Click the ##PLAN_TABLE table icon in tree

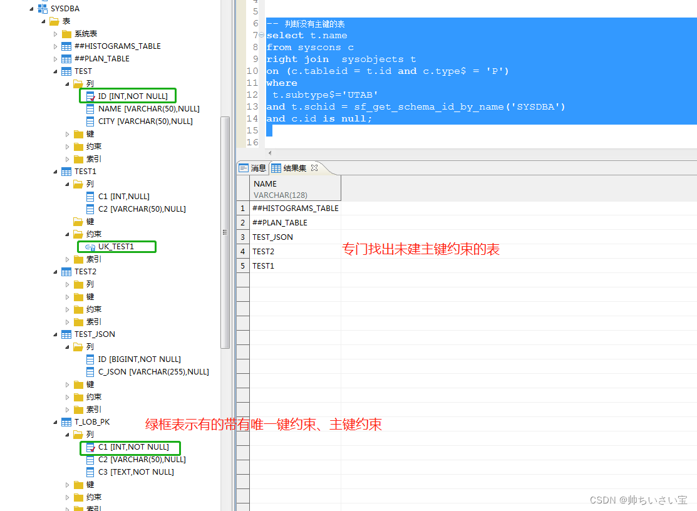[66, 59]
